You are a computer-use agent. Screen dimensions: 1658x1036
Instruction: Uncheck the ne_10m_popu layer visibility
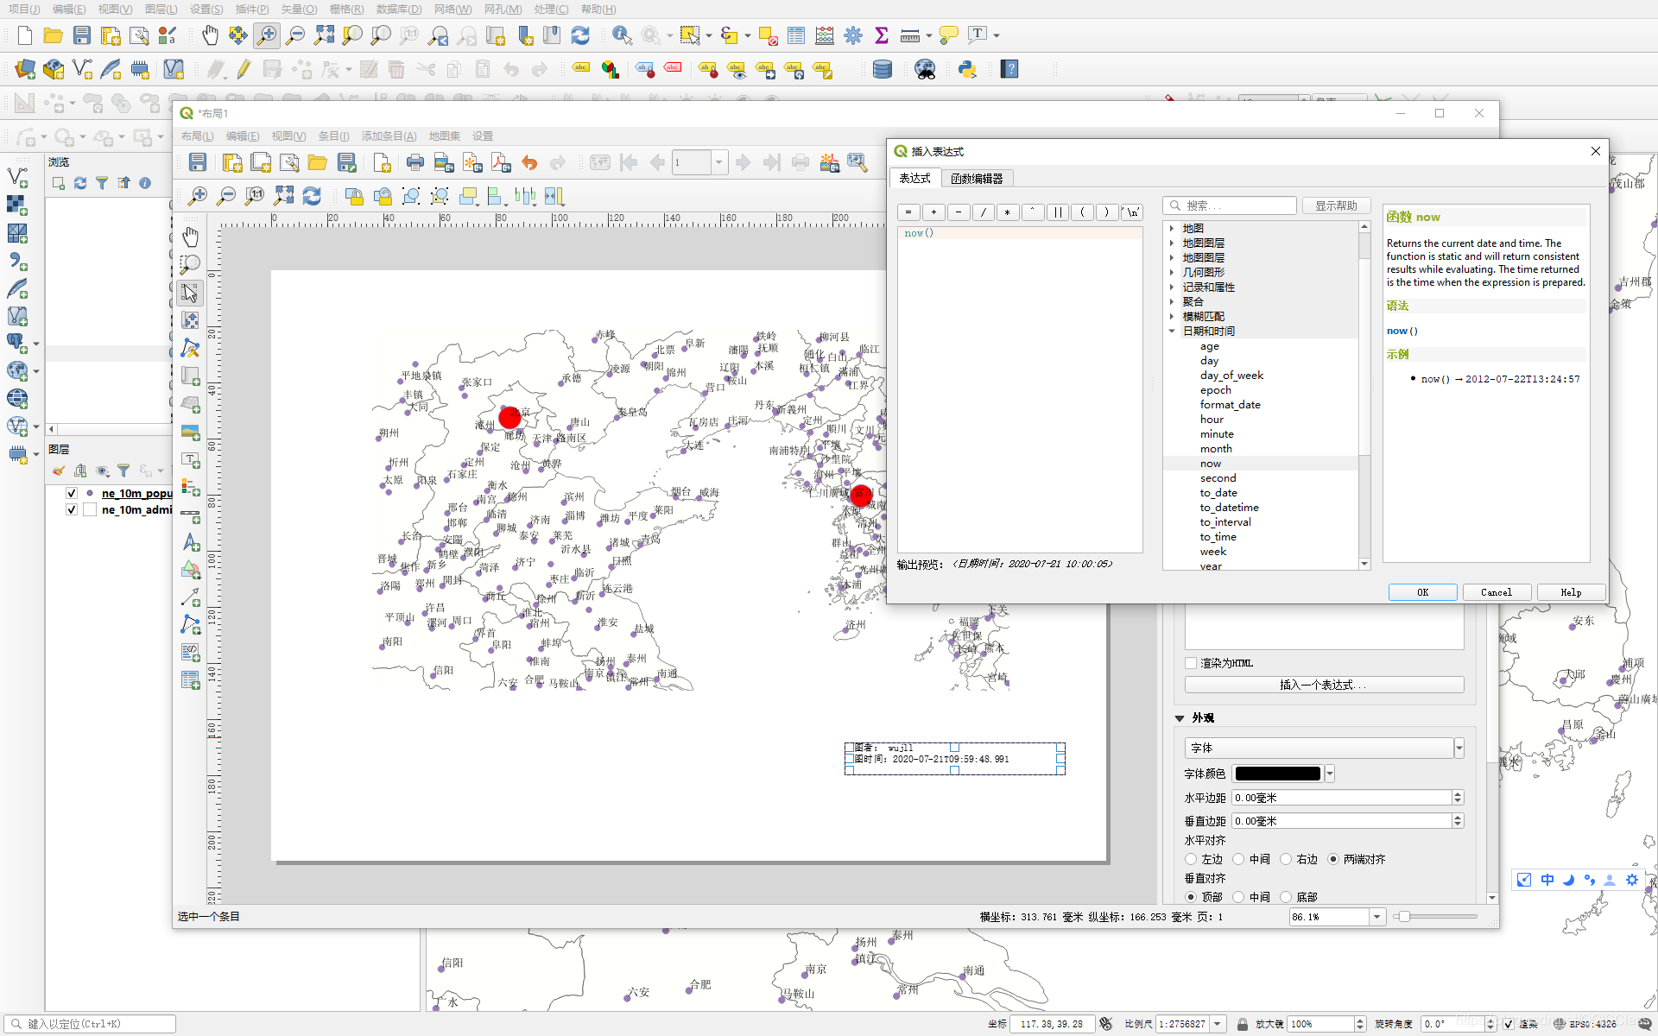72,493
